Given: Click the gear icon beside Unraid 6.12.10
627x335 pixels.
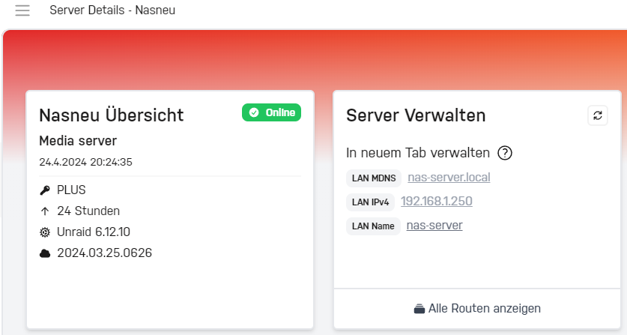Looking at the screenshot, I should [45, 232].
